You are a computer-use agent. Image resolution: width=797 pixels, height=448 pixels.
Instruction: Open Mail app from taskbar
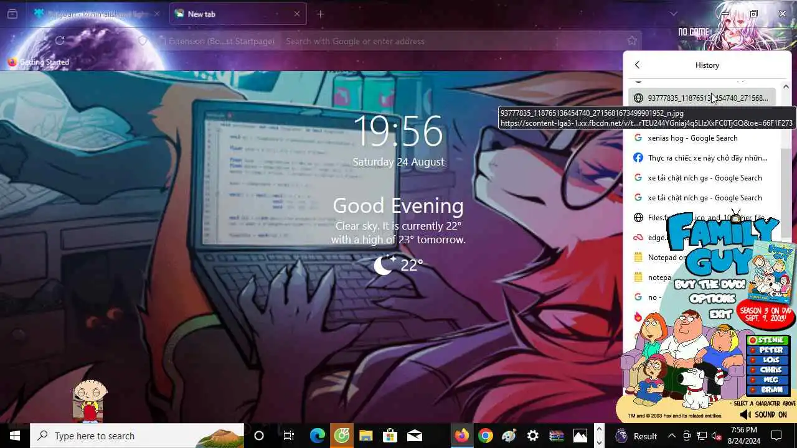click(x=414, y=436)
